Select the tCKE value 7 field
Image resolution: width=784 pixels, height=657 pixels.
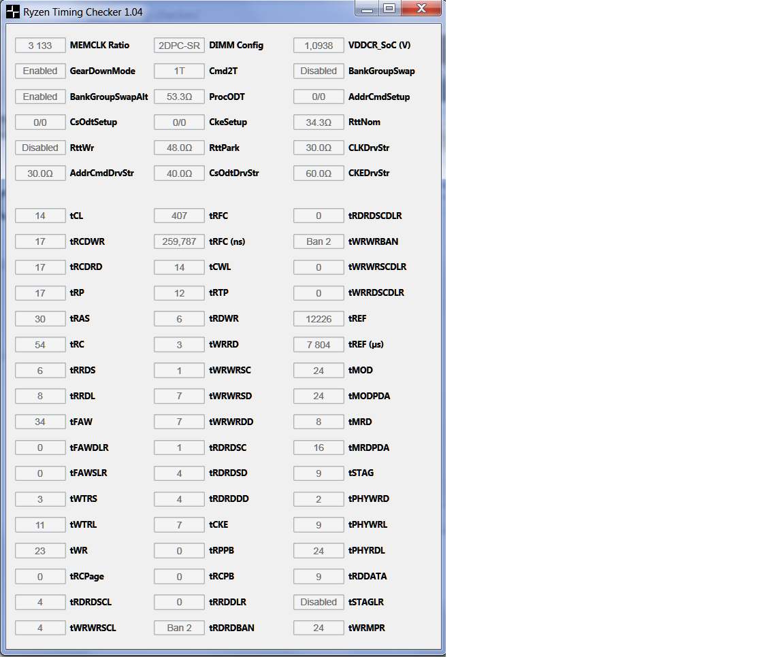tap(179, 525)
